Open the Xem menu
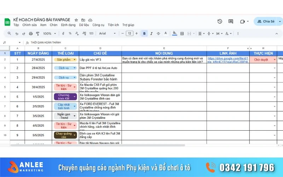 point(43,25)
